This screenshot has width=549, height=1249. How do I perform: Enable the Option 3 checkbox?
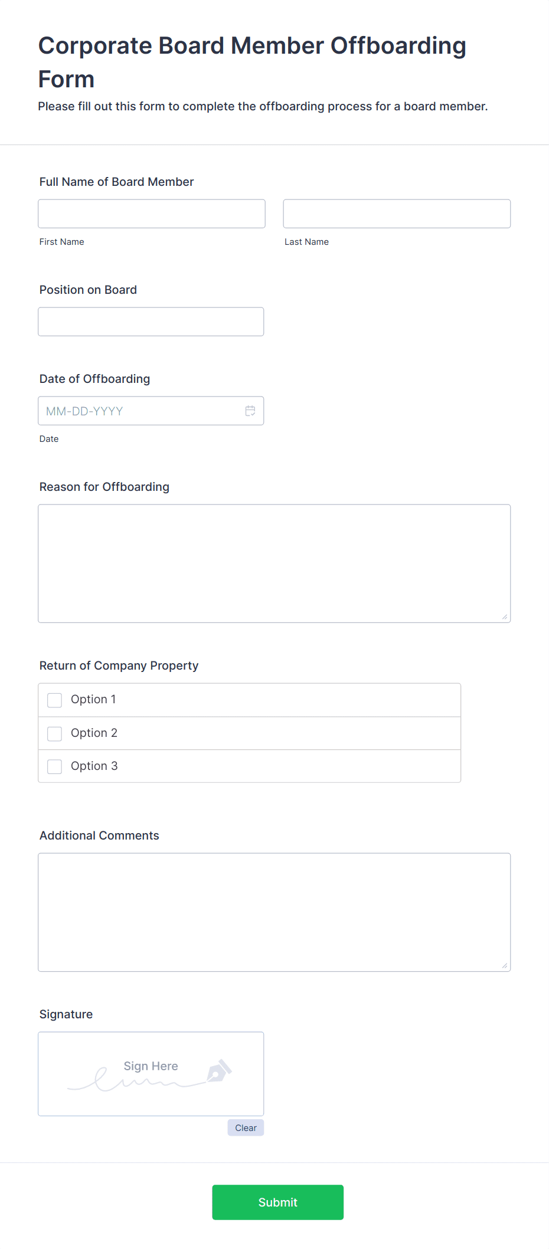pyautogui.click(x=54, y=766)
